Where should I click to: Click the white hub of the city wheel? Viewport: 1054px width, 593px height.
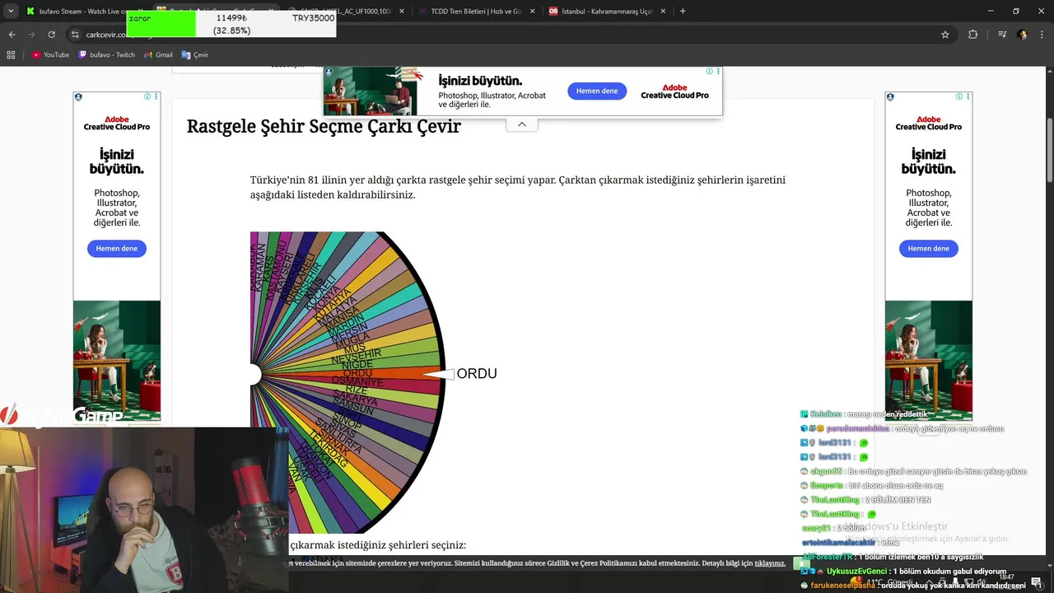click(x=254, y=375)
